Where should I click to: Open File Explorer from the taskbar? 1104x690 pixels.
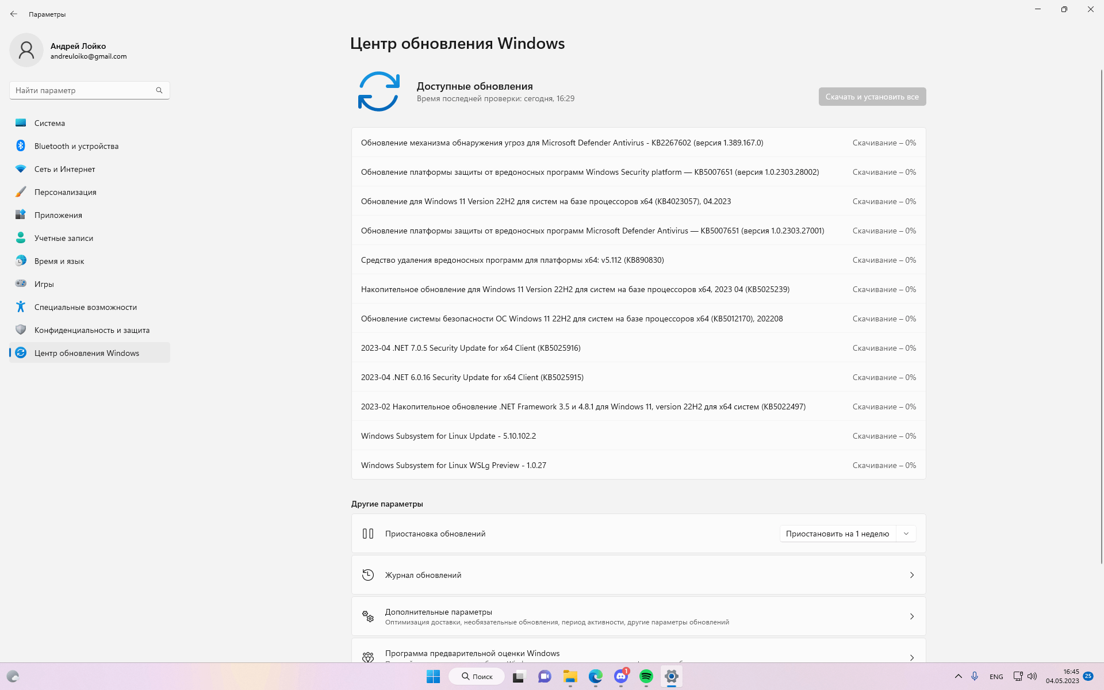click(x=570, y=676)
